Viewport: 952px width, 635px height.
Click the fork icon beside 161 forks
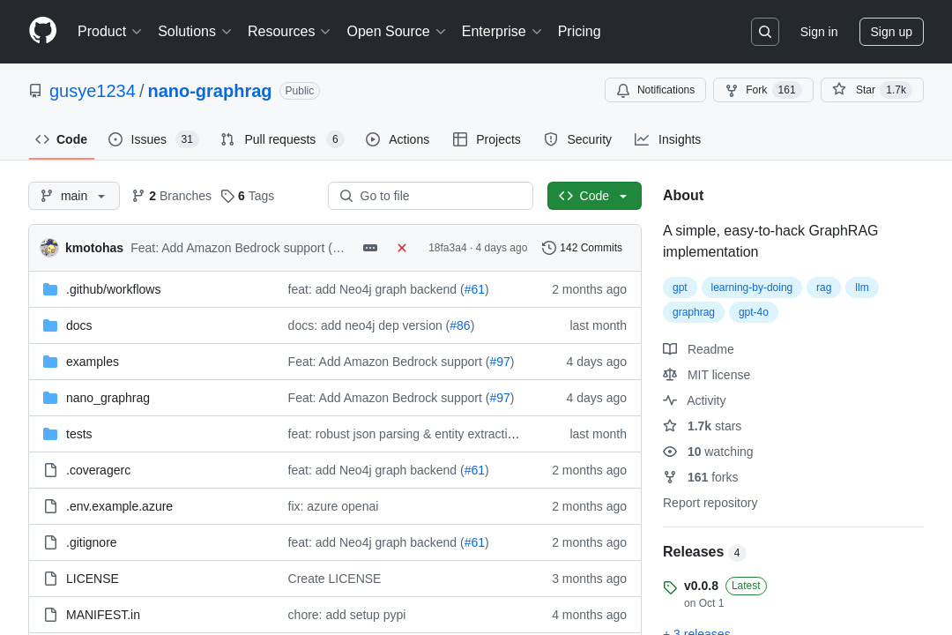pyautogui.click(x=670, y=477)
